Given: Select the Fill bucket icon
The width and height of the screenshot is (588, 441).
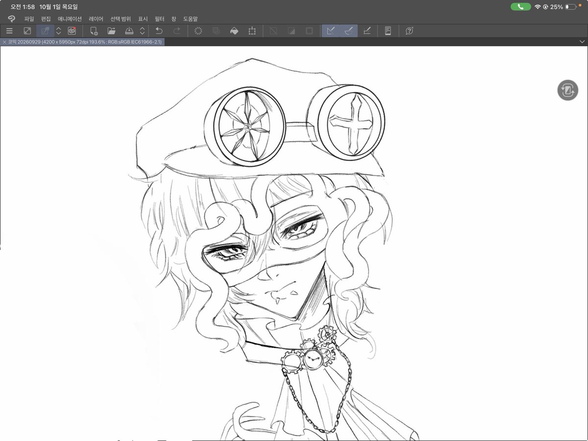Looking at the screenshot, I should click(x=234, y=31).
